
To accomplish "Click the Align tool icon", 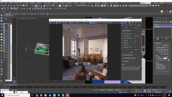I will click(92, 6).
